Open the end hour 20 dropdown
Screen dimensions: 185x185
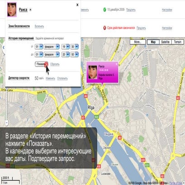tap(66, 54)
